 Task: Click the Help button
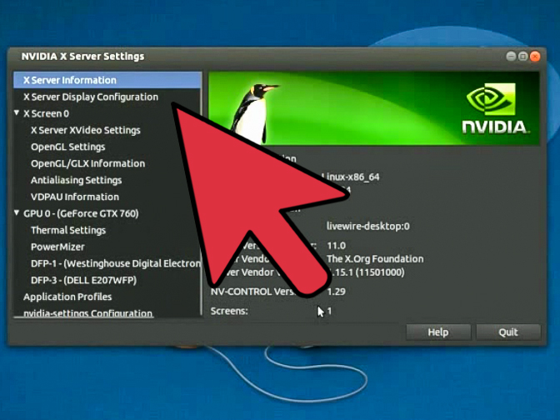point(438,332)
